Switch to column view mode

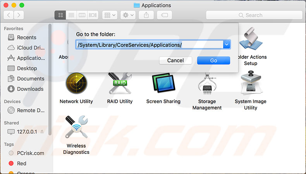(x=82, y=15)
